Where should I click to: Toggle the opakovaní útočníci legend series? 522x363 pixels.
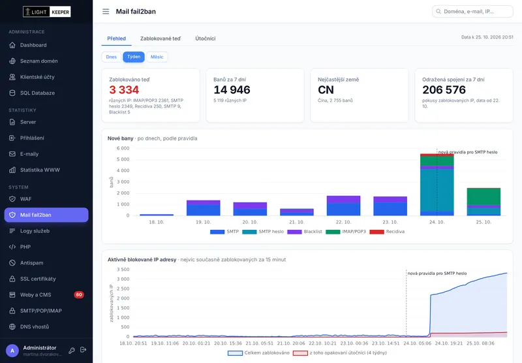click(x=340, y=353)
